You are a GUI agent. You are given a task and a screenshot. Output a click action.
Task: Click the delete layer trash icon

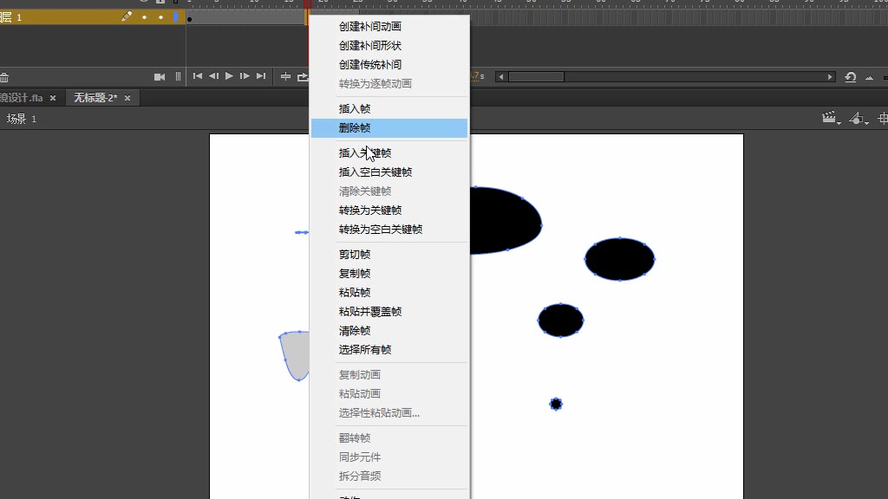click(x=4, y=77)
